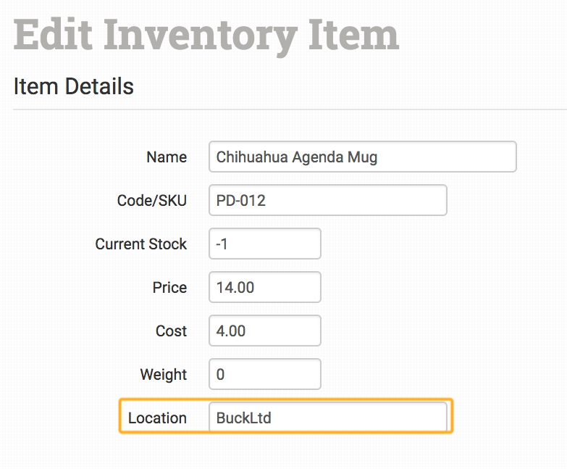
Task: Click the "Name" field label
Action: tap(167, 157)
